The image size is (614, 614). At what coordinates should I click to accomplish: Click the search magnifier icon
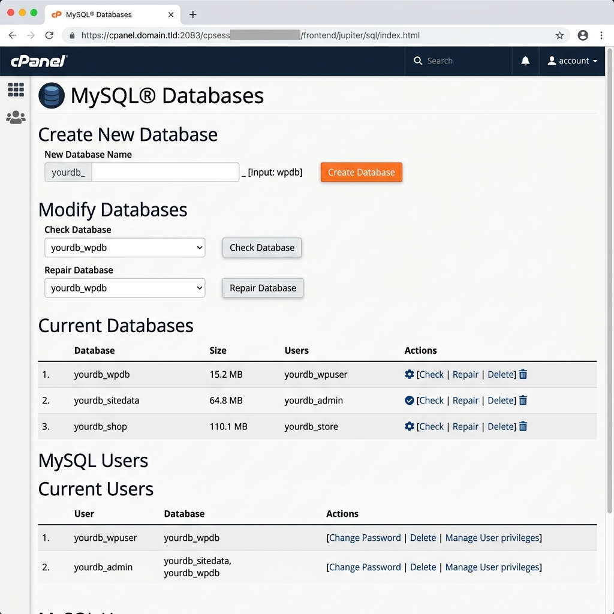418,61
